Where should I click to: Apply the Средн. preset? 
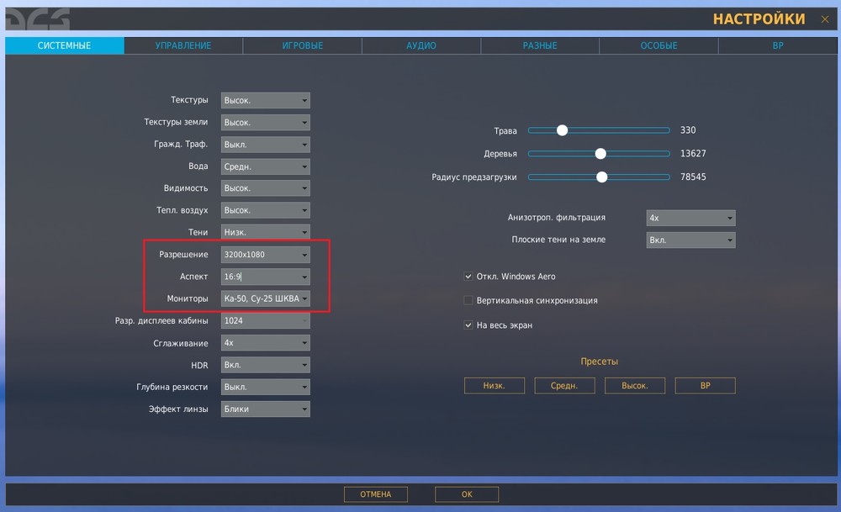click(564, 386)
